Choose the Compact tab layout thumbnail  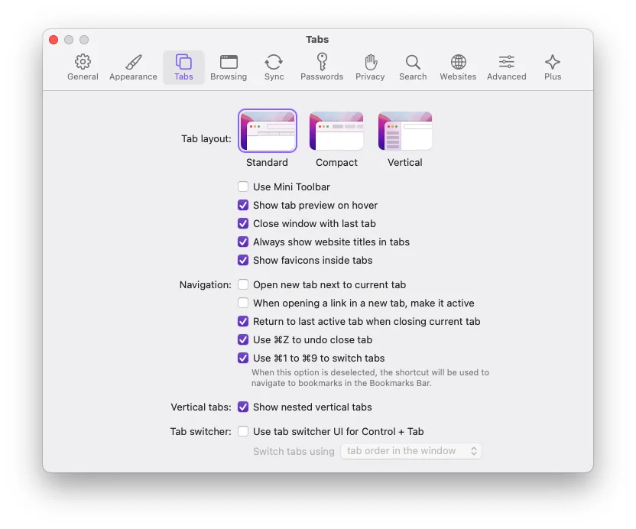coord(336,131)
